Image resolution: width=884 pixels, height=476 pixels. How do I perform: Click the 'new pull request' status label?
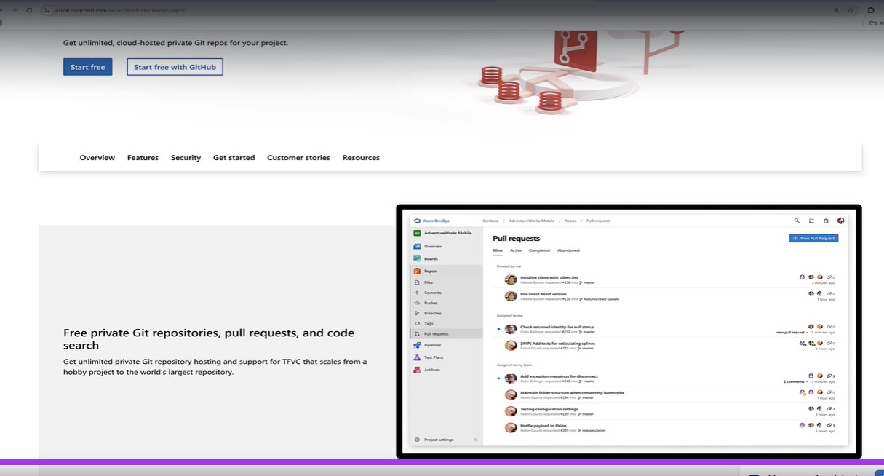point(790,332)
